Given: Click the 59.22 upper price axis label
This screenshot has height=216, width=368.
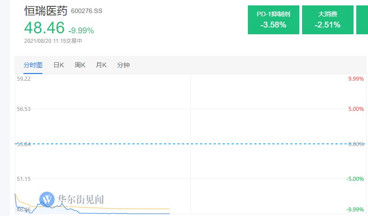Looking at the screenshot, I should [x=23, y=79].
